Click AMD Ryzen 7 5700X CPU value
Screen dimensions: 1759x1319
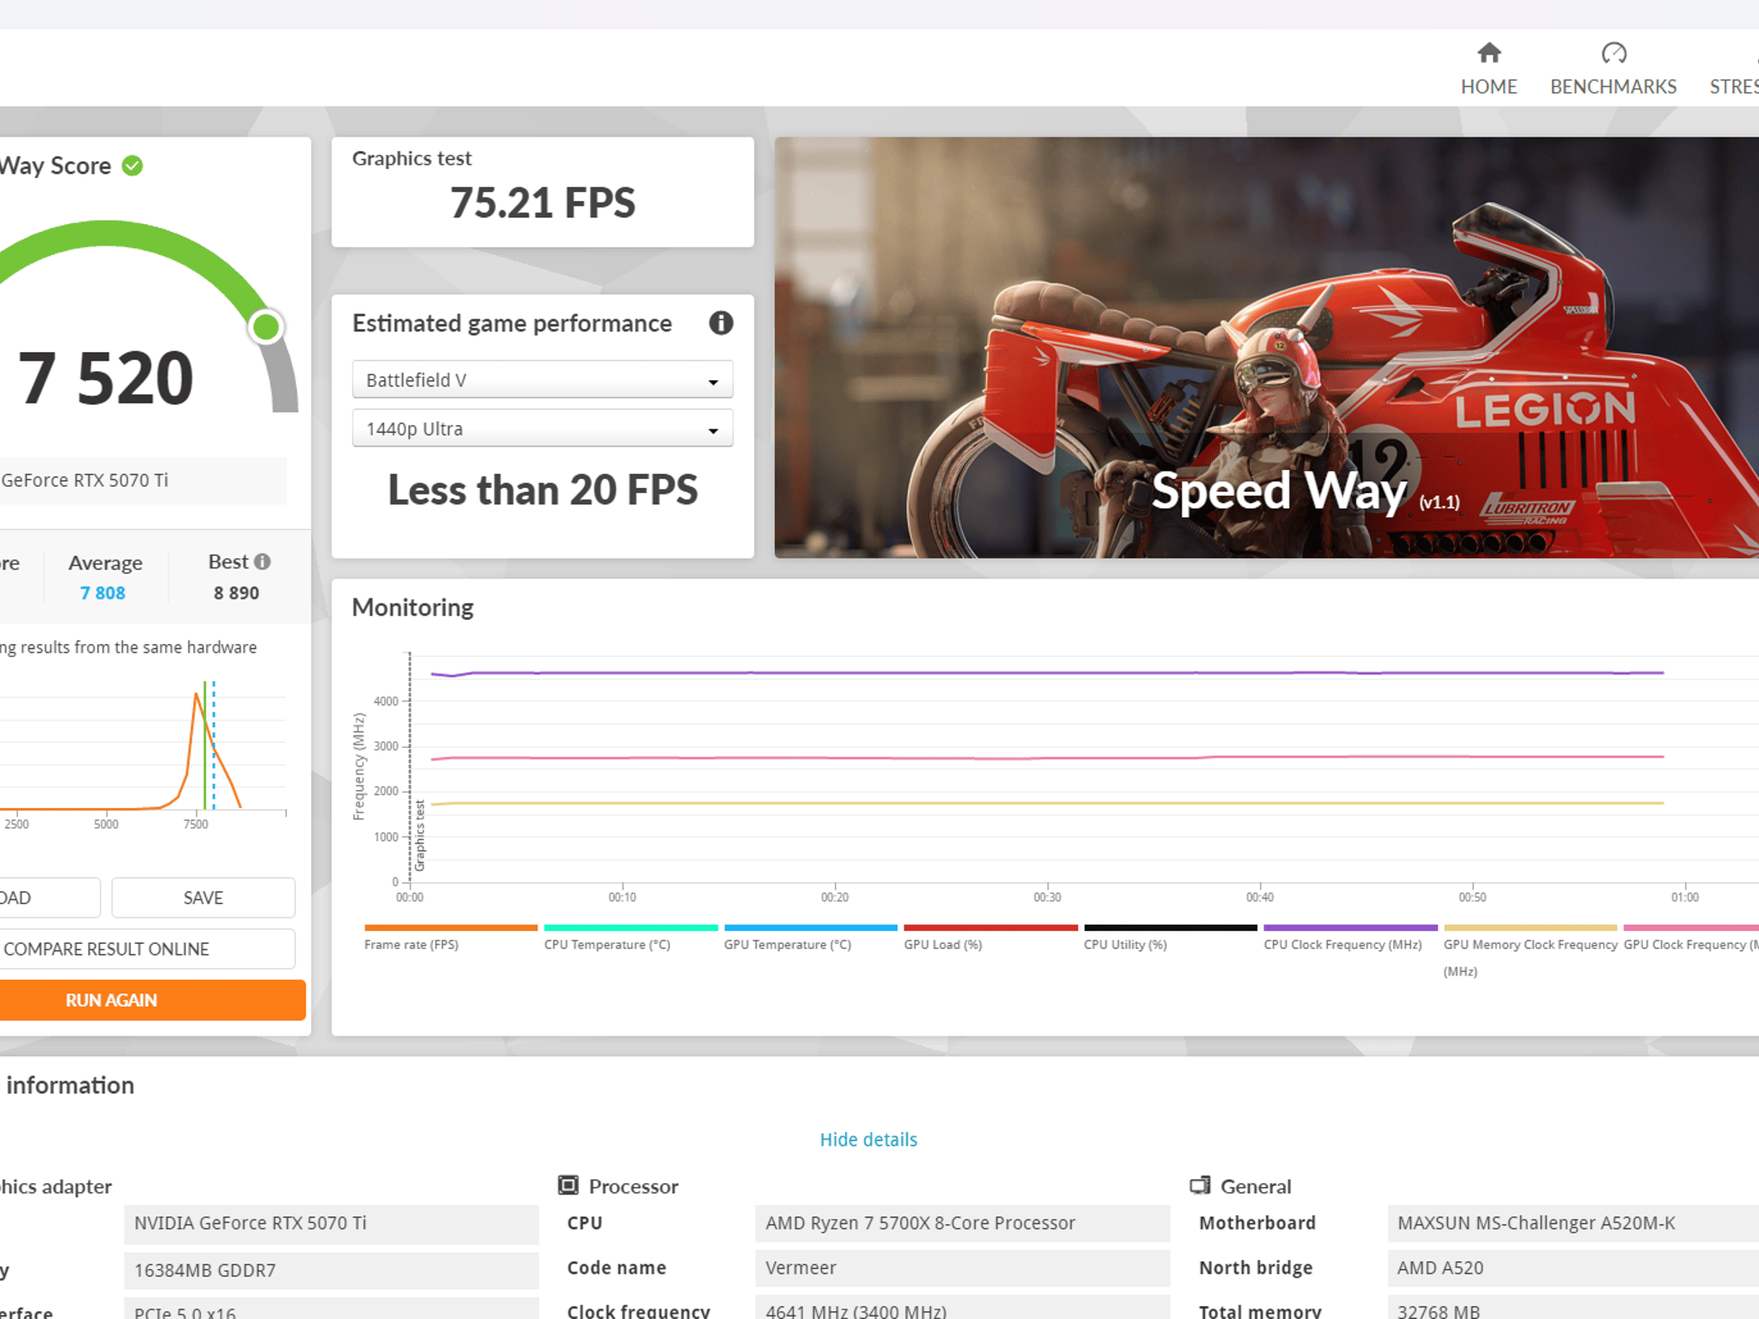(962, 1223)
